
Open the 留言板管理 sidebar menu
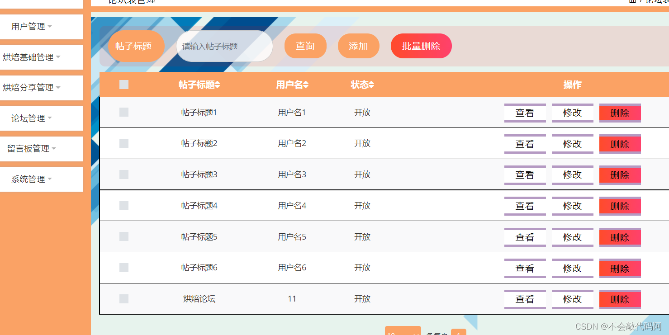41,149
